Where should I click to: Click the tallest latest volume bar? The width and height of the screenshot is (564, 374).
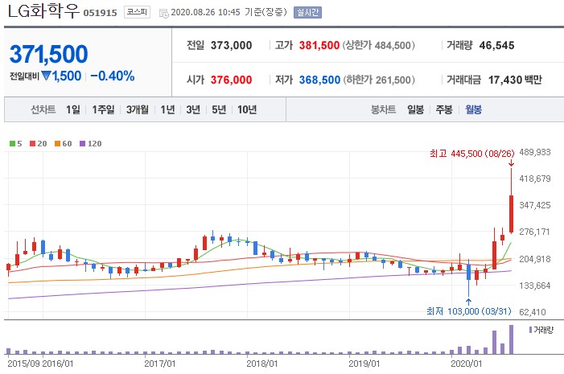click(511, 339)
